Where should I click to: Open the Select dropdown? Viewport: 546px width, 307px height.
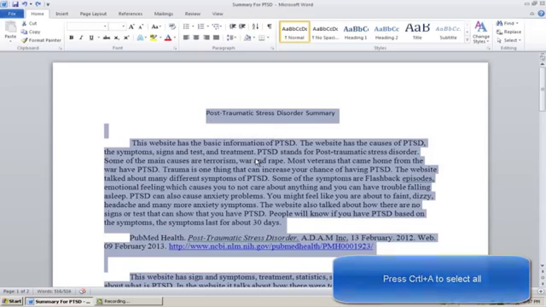tap(509, 41)
